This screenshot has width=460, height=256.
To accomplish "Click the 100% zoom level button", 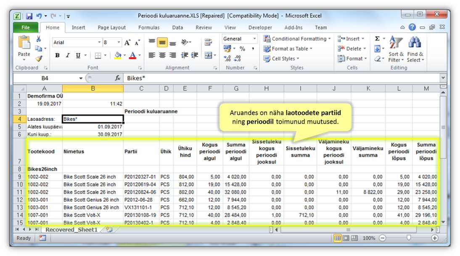I will 369,238.
